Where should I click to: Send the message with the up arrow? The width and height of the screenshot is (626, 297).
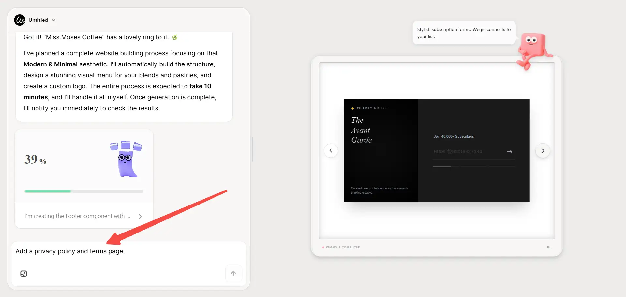(233, 274)
